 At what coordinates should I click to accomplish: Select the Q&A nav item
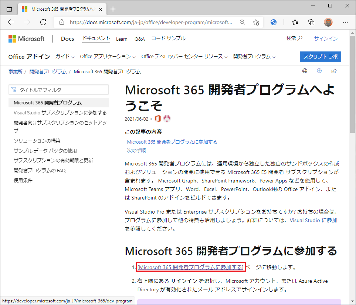pyautogui.click(x=140, y=39)
